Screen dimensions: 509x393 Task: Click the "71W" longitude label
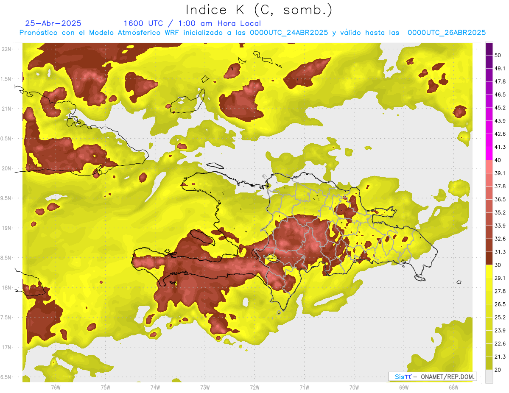pos(304,387)
